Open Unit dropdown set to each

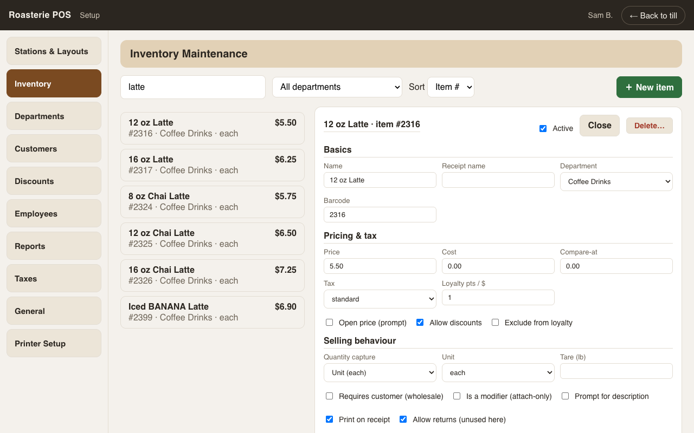click(x=498, y=372)
